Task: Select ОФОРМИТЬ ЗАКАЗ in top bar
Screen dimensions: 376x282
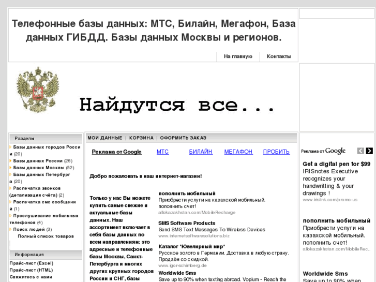Action: [x=183, y=138]
